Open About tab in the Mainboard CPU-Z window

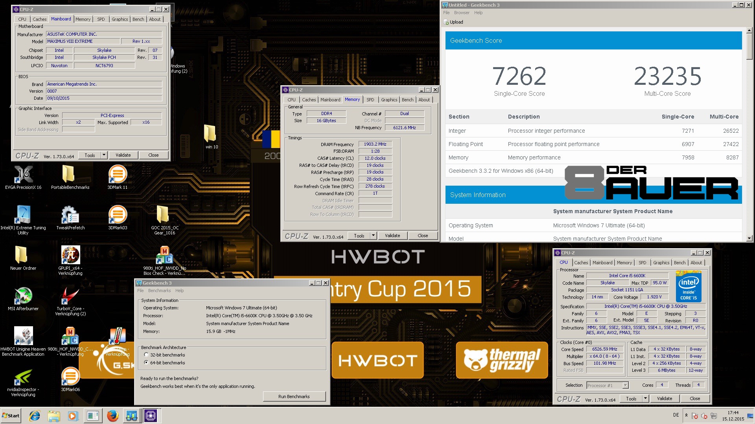[155, 19]
